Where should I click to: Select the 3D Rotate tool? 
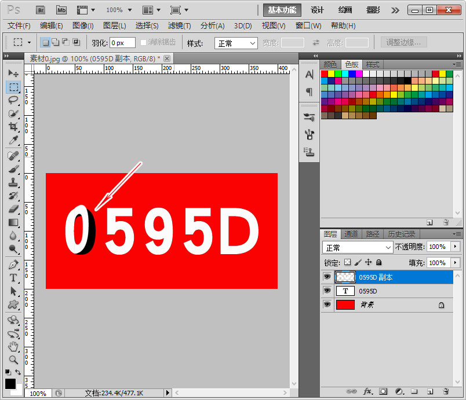click(13, 320)
